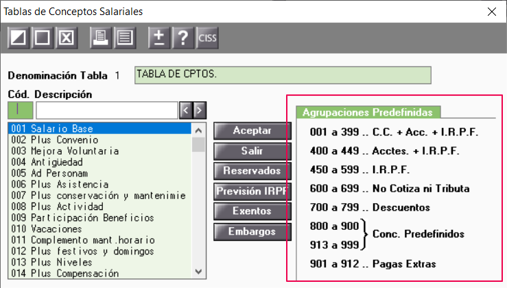Click the Exentos button
This screenshot has width=507, height=288.
(252, 211)
